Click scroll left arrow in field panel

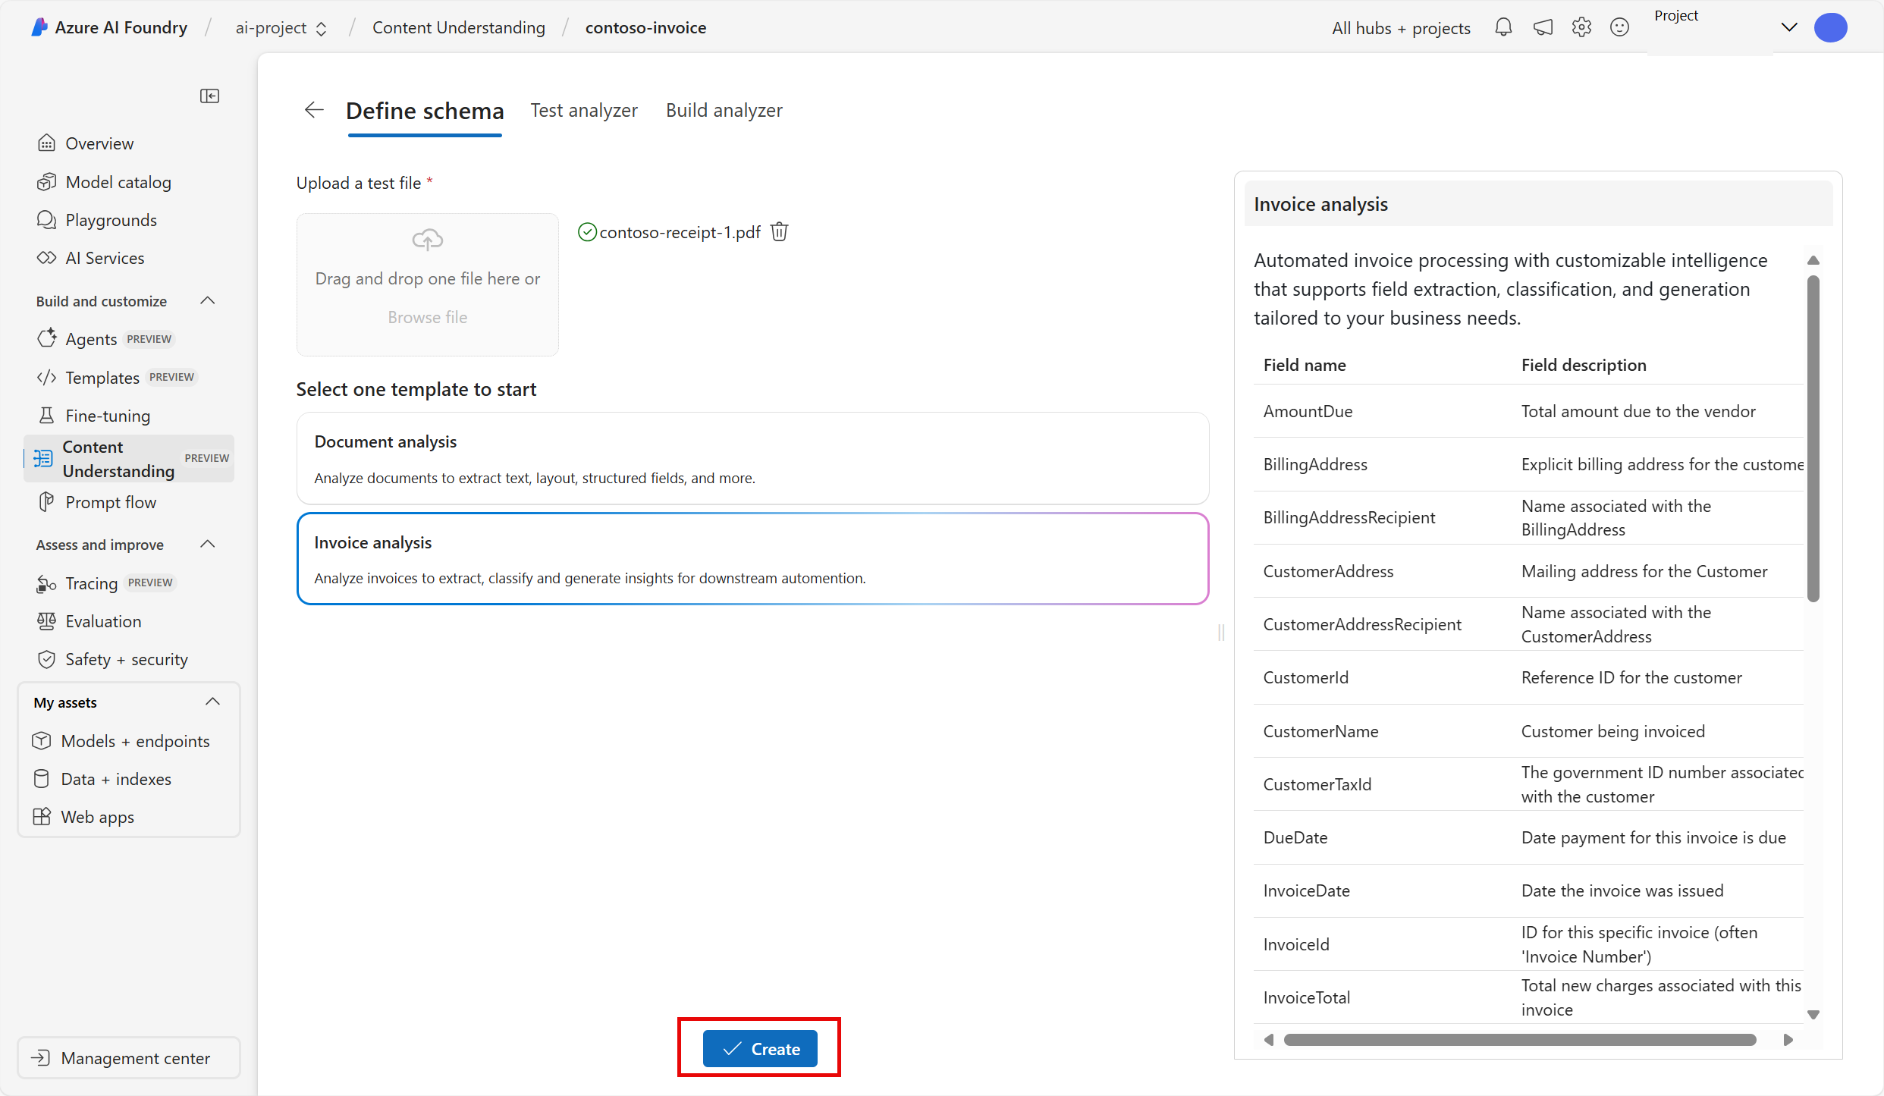coord(1268,1040)
